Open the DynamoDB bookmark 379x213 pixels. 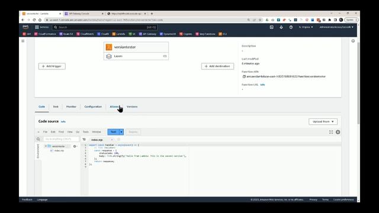pos(168,34)
